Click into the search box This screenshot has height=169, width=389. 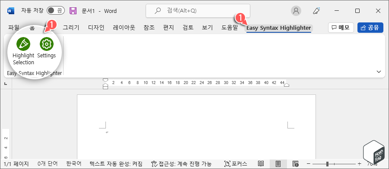click(198, 11)
